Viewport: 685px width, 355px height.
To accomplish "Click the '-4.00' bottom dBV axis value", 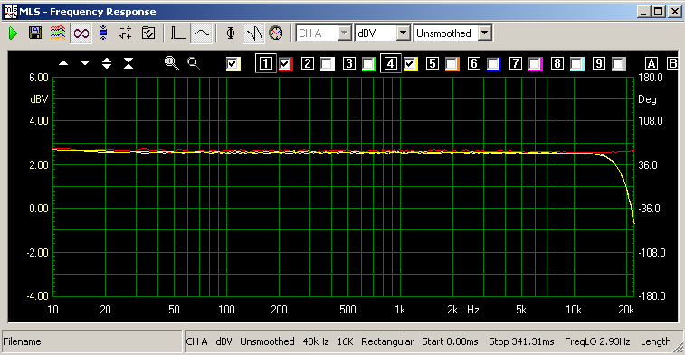I will 38,296.
